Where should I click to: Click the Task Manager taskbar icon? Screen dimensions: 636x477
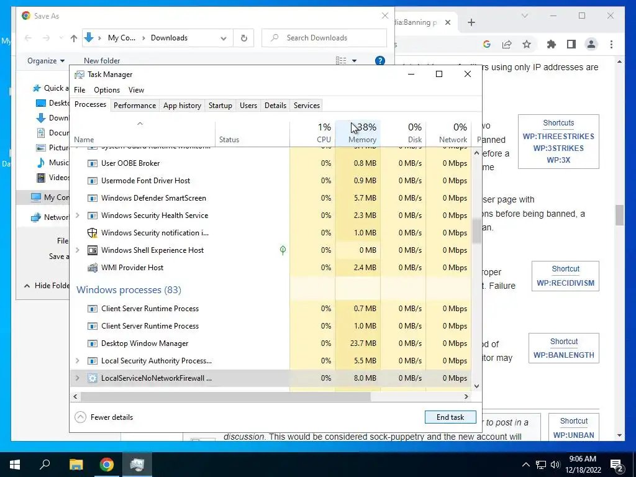[x=137, y=465]
